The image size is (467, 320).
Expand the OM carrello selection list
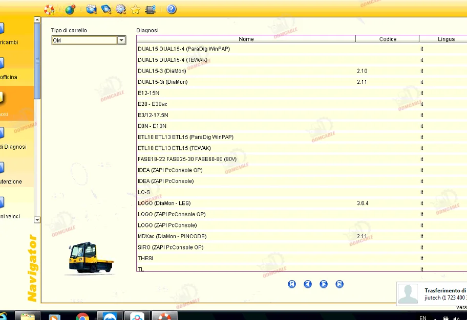pos(121,40)
